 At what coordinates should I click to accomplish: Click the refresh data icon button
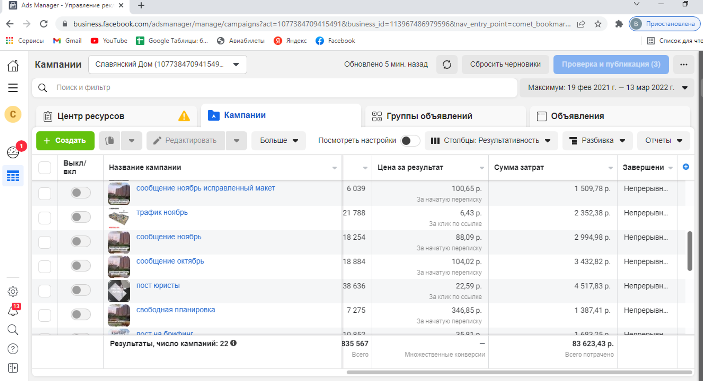(447, 65)
